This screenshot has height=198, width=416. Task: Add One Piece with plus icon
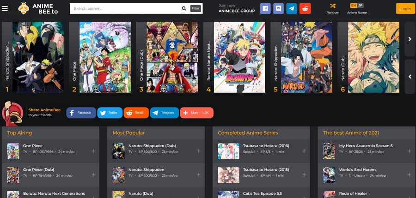93,151
